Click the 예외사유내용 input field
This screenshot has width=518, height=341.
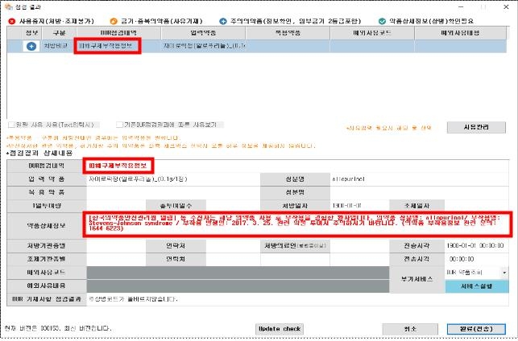258,286
